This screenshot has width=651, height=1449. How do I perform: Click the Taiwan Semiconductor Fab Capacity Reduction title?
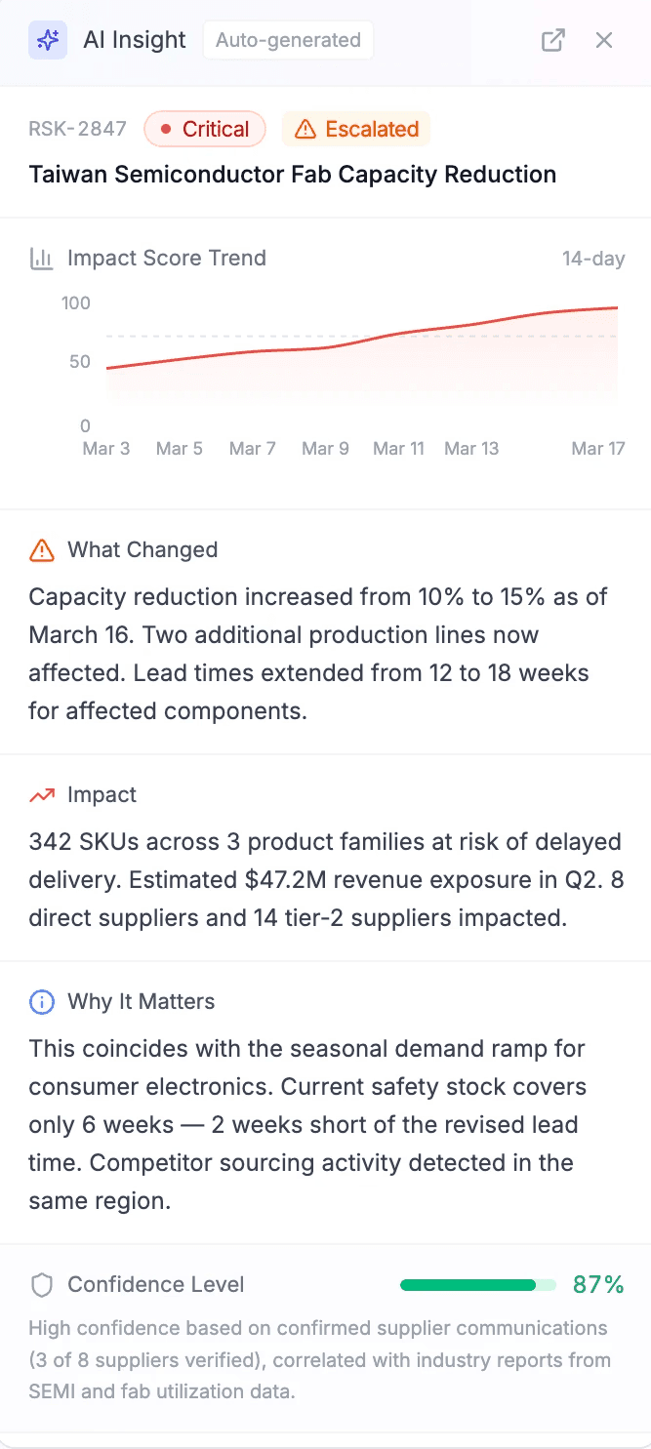point(292,175)
